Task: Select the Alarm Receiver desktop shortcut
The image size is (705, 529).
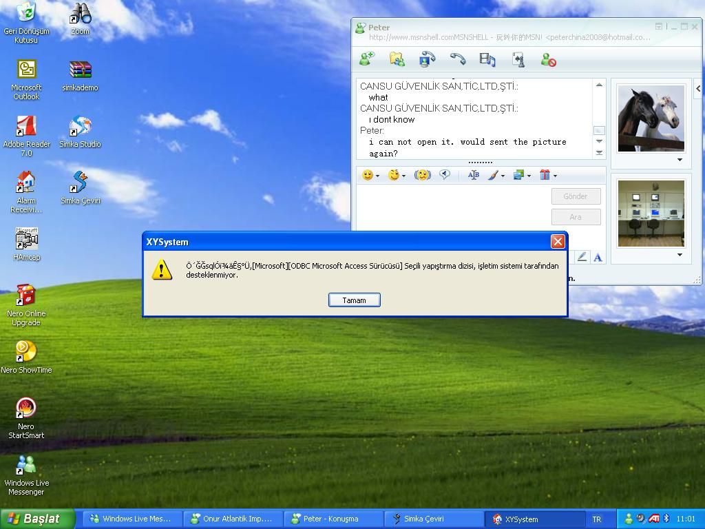Action: (x=26, y=192)
